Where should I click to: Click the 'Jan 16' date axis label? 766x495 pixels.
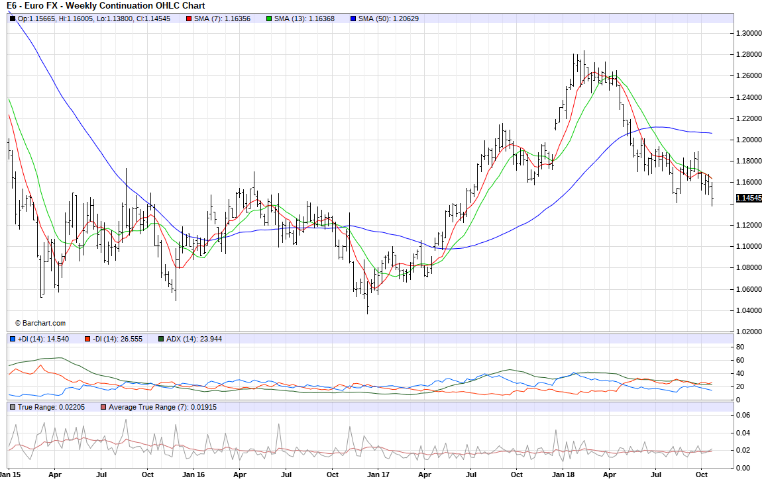193,474
